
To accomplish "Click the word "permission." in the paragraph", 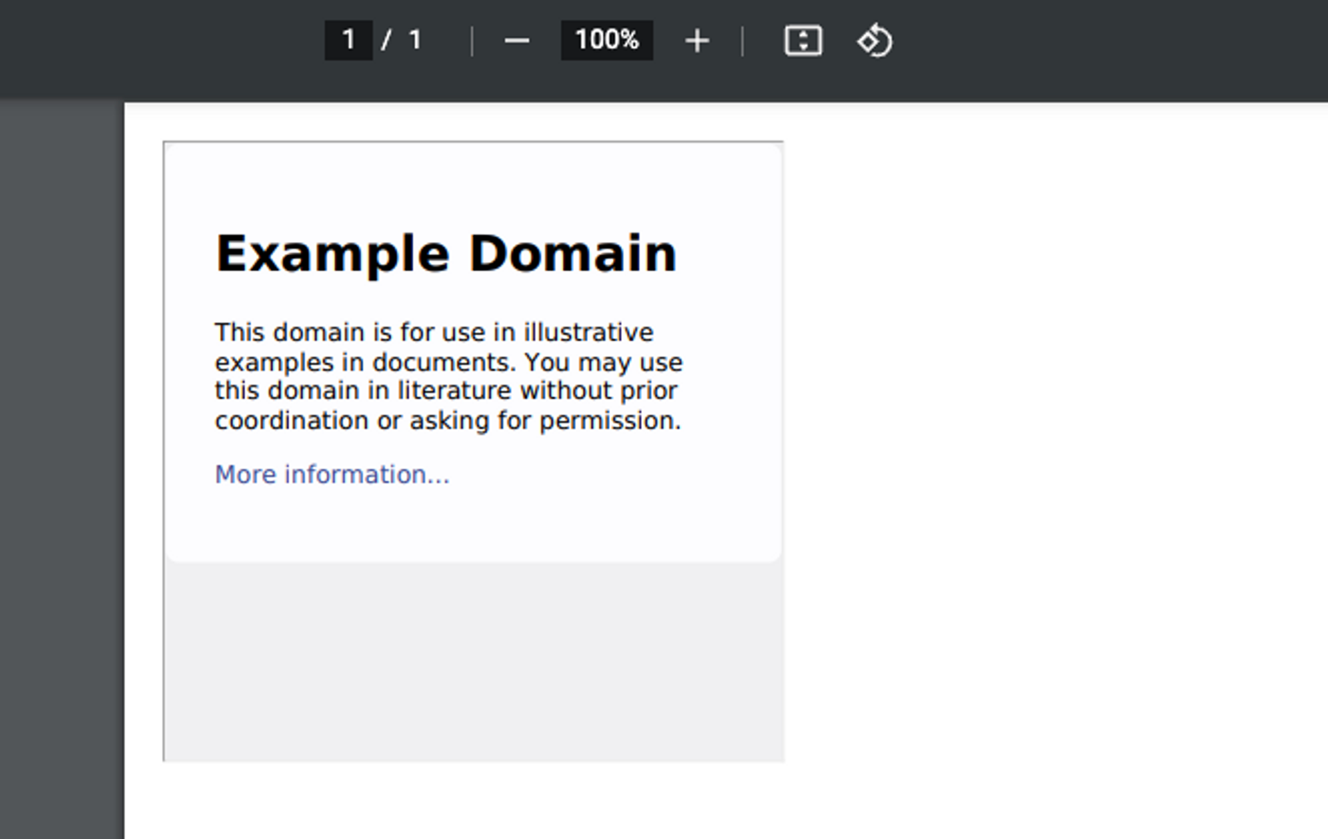I will point(609,421).
